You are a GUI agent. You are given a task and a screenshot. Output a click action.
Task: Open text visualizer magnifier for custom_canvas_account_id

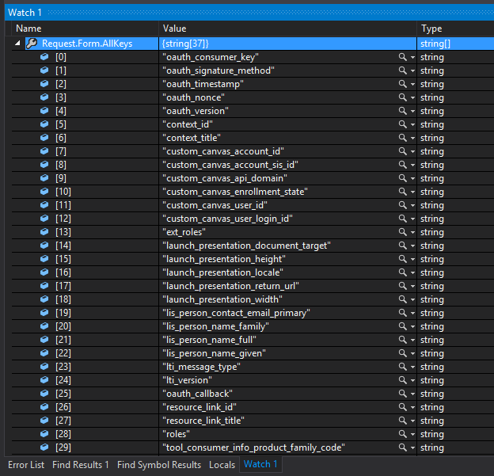402,151
